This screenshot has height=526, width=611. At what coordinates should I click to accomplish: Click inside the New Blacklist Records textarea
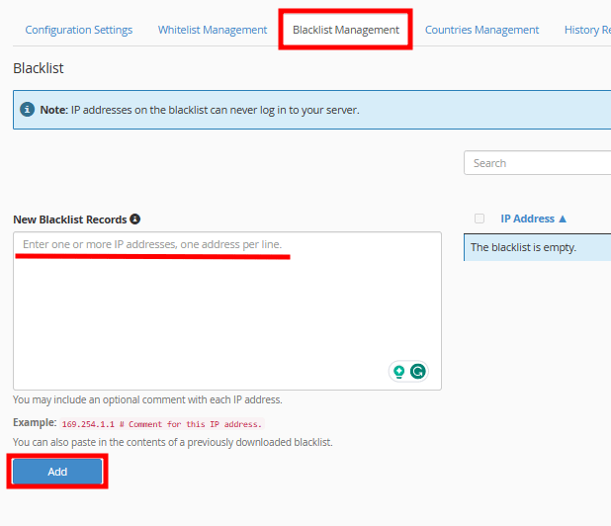click(227, 310)
